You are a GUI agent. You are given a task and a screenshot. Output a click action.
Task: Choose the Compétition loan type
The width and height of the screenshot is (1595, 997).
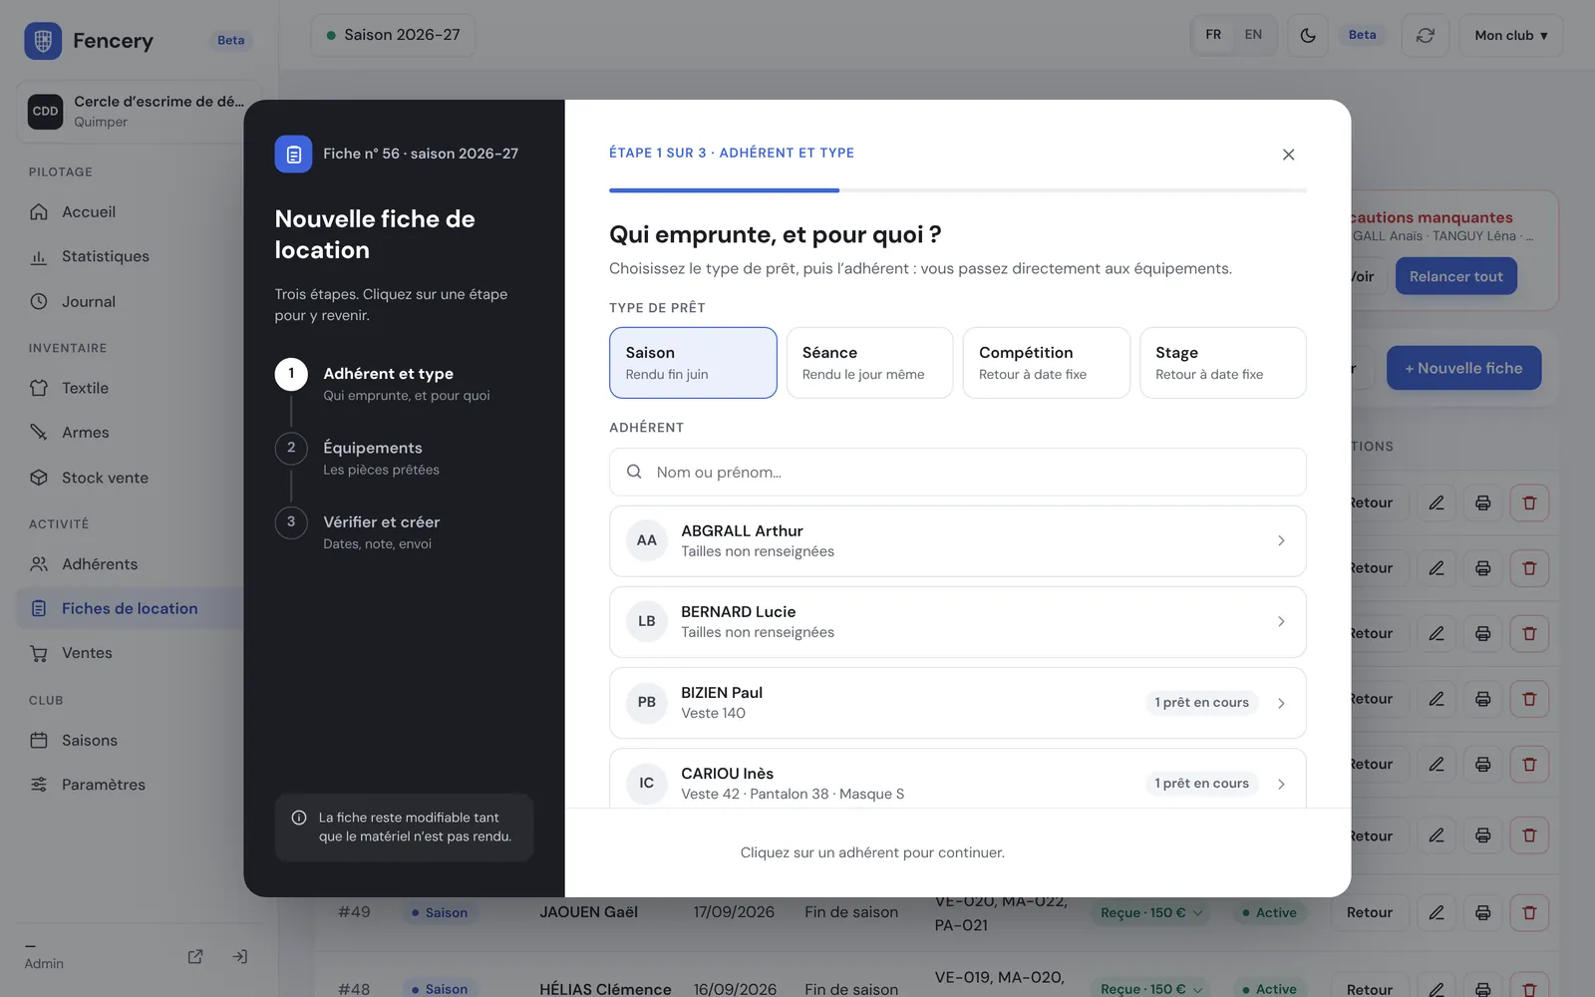point(1046,363)
